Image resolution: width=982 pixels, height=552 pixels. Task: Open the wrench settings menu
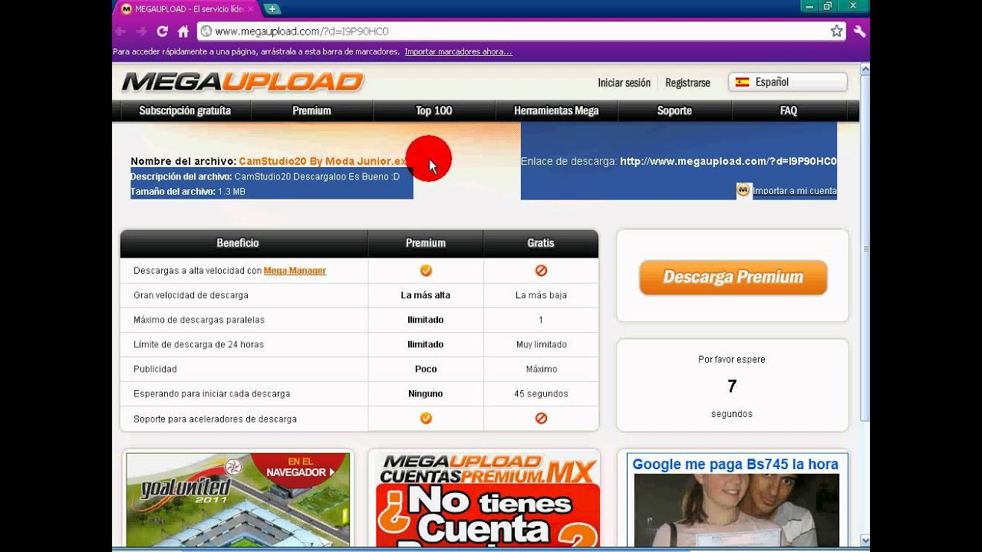click(859, 31)
